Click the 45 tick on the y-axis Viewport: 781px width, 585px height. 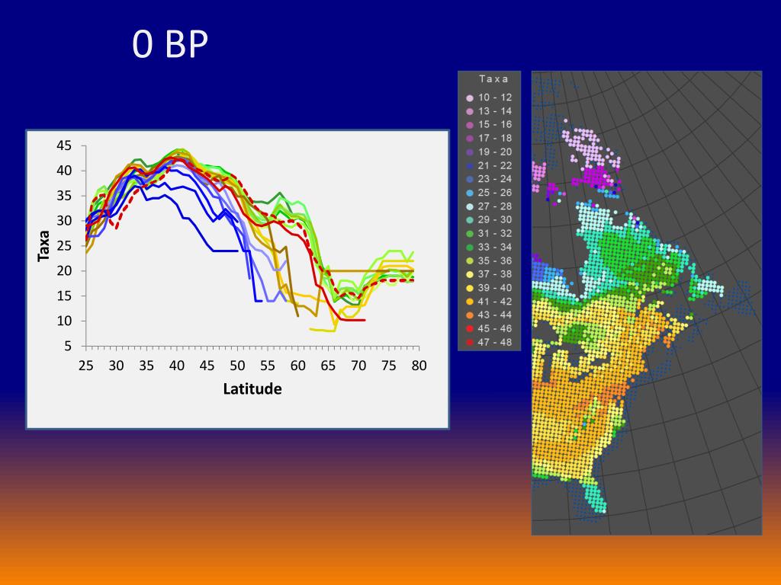click(x=64, y=146)
